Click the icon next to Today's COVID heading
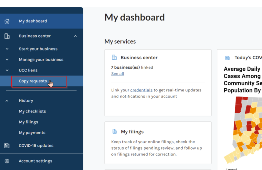This screenshot has width=262, height=170. tap(227, 58)
